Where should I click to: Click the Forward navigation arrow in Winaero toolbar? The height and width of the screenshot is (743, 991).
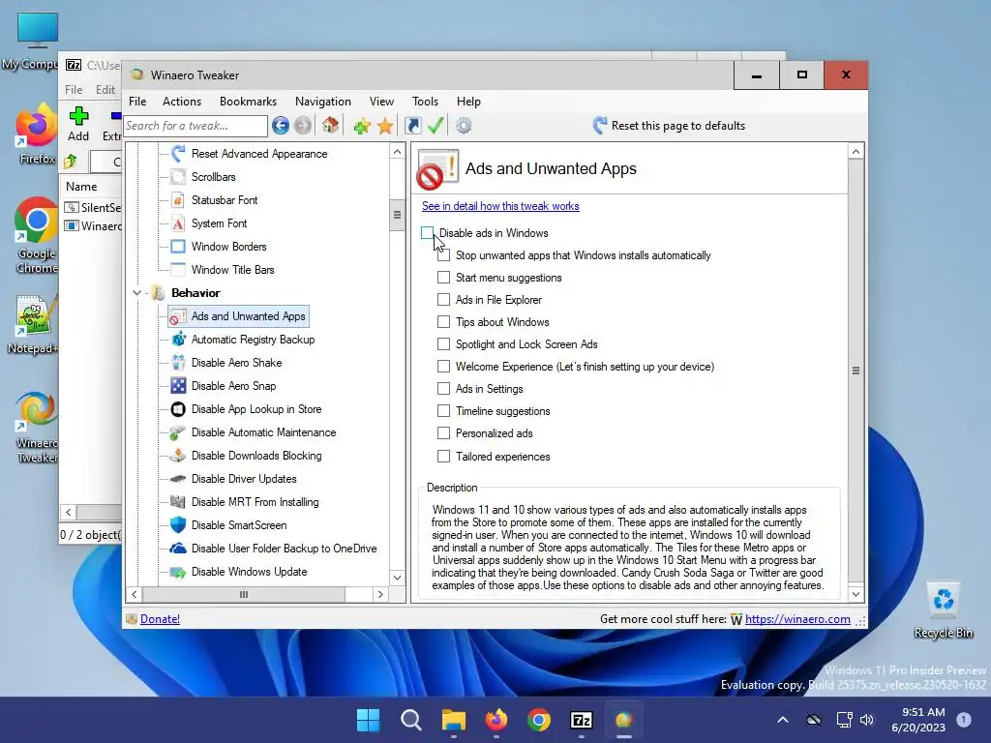303,126
